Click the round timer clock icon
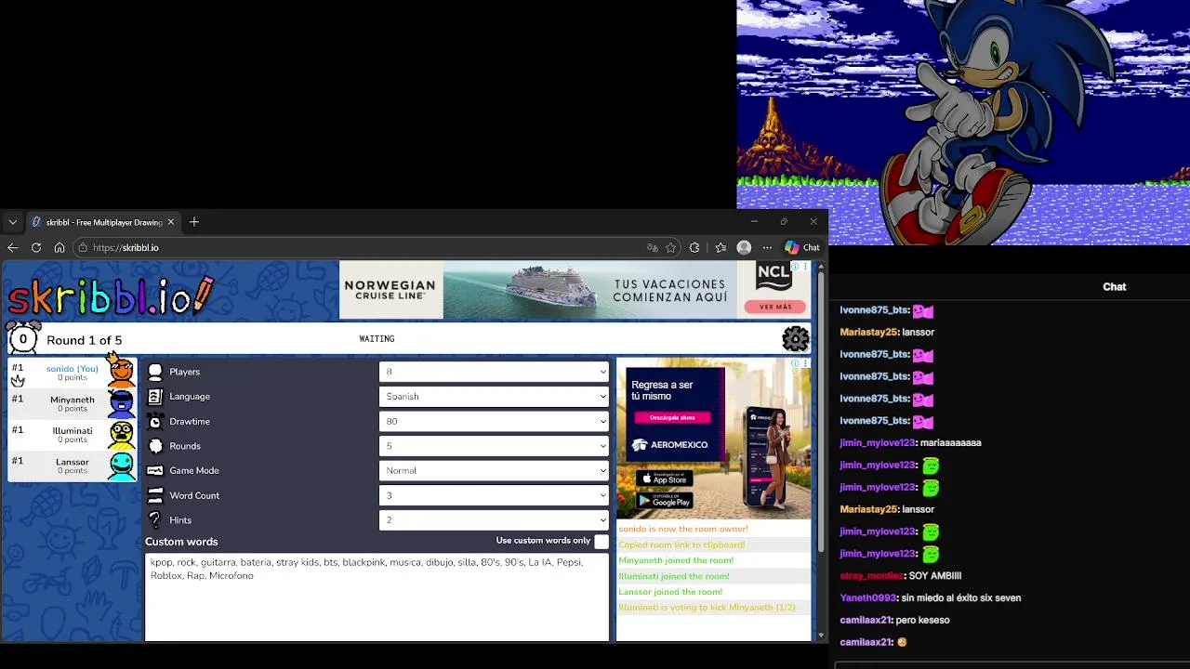Image resolution: width=1190 pixels, height=669 pixels. [x=23, y=338]
